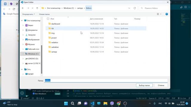191x107 pixels.
Task: Expand the address bar history dropdown
Action: pos(129,8)
